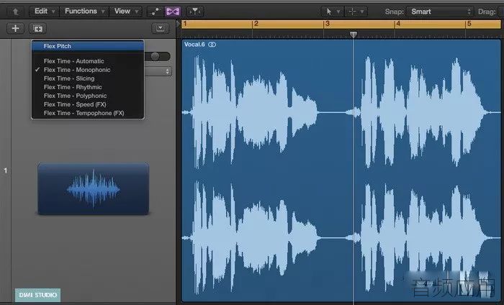Click bar 5 in the ruler

pos(469,24)
